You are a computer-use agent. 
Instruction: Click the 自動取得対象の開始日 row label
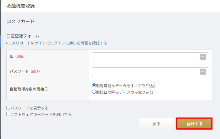(x=29, y=89)
